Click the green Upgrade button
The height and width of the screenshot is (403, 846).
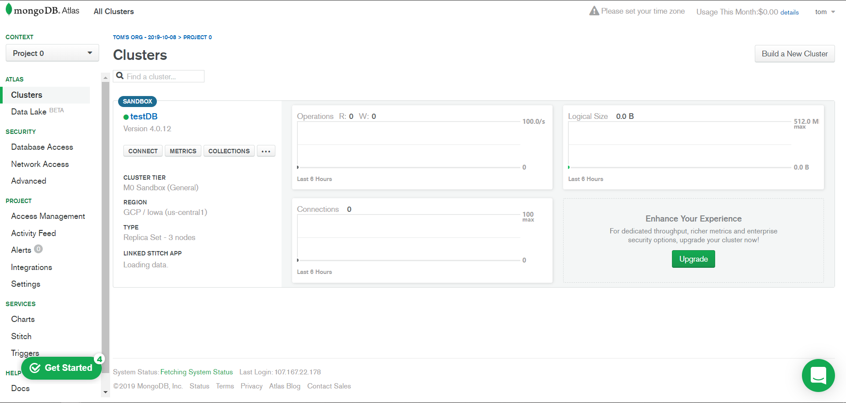pyautogui.click(x=693, y=259)
